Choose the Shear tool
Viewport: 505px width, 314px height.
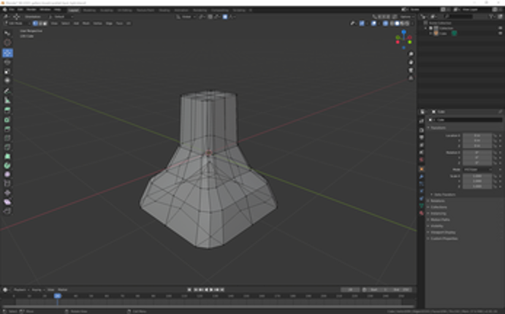click(x=7, y=202)
